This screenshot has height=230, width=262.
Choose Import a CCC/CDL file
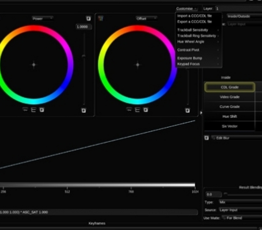click(x=194, y=16)
